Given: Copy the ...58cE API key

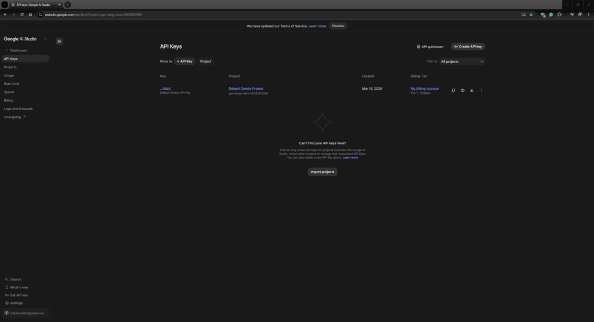Looking at the screenshot, I should pyautogui.click(x=453, y=90).
